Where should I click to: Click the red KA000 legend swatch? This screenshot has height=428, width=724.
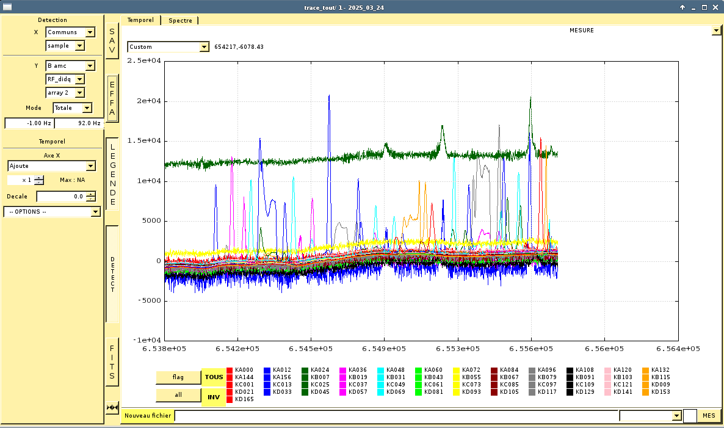[x=230, y=370]
